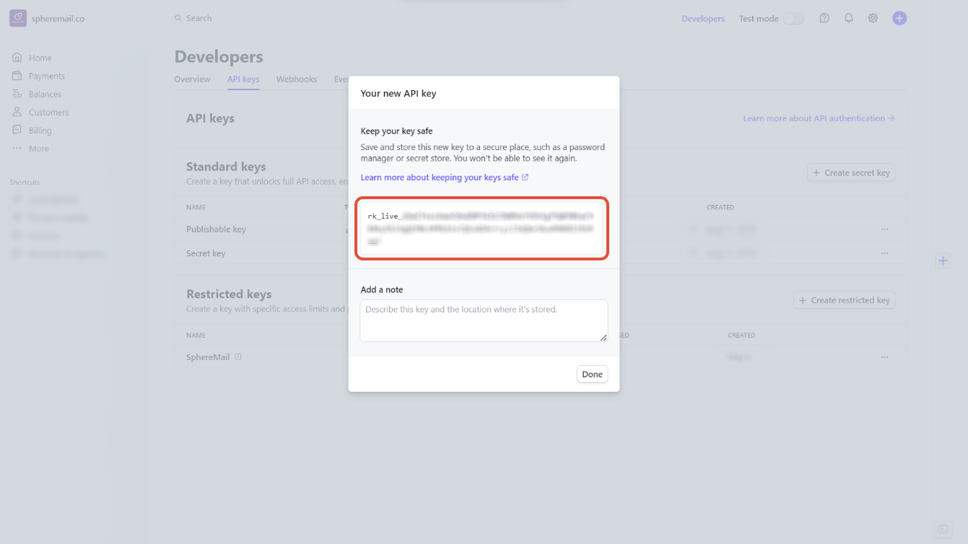Click the Secret key row name
Image resolution: width=968 pixels, height=544 pixels.
pyautogui.click(x=206, y=253)
